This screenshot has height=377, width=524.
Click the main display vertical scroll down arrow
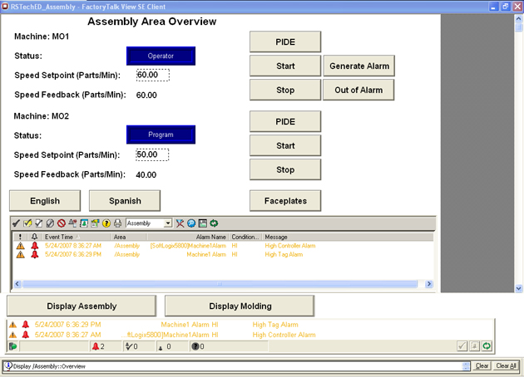pos(518,288)
